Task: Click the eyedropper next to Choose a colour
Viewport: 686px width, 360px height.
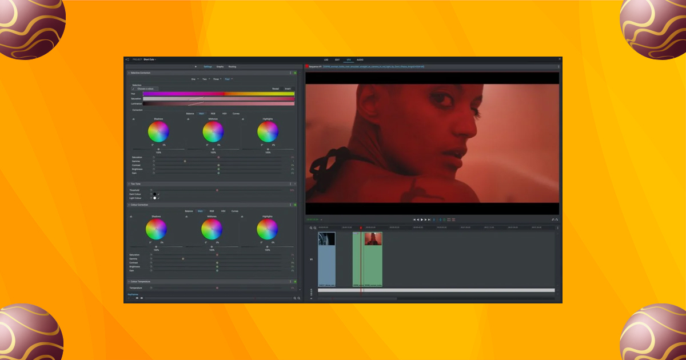Action: tap(133, 89)
